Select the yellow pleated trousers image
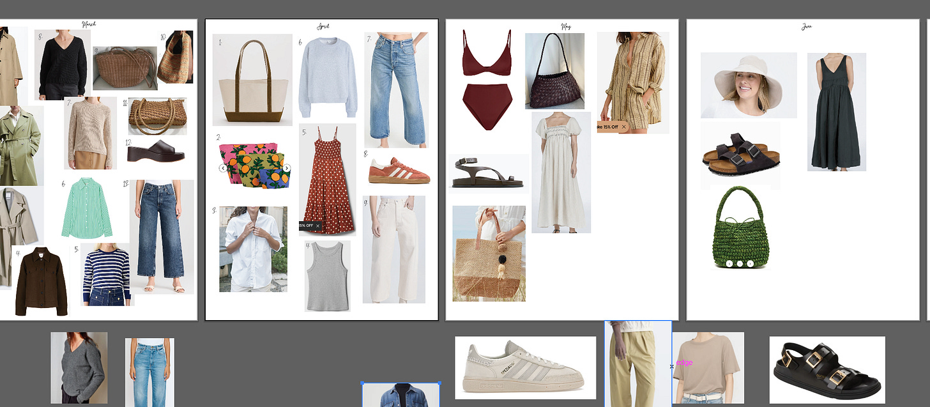This screenshot has height=407, width=930. click(638, 364)
